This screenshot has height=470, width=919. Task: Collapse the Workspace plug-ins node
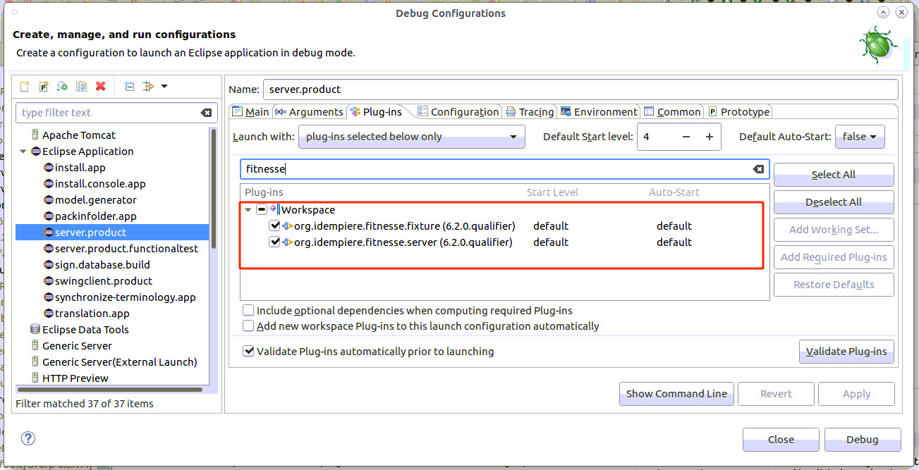tap(248, 210)
